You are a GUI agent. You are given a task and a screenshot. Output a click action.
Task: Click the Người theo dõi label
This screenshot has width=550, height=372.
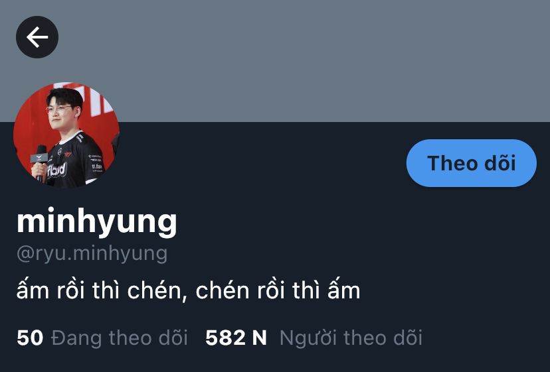tap(351, 338)
